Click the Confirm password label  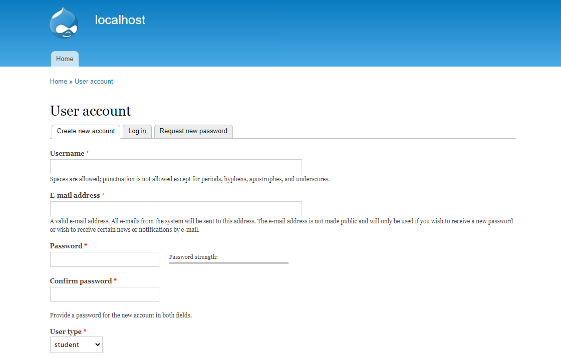point(80,281)
